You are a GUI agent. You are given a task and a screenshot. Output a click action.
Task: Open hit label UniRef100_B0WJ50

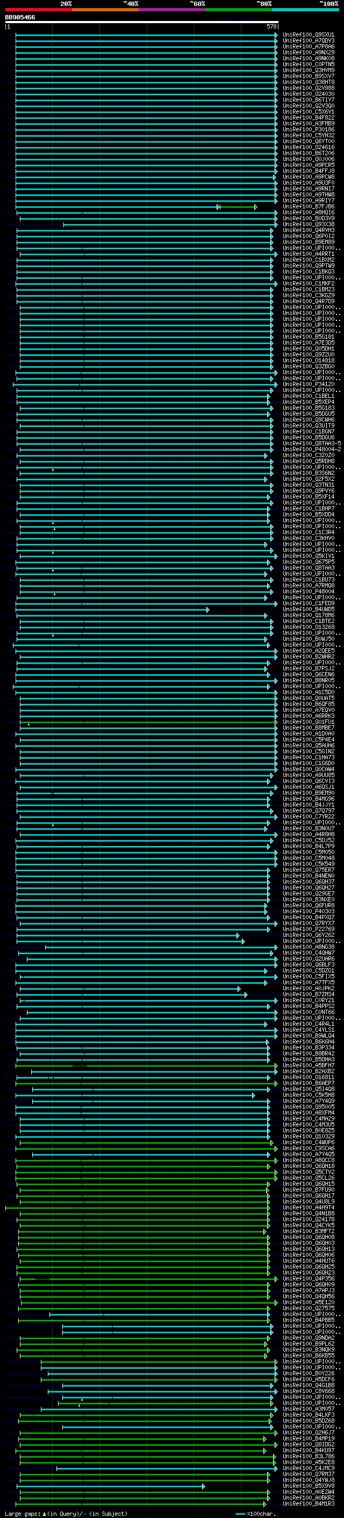(308, 639)
